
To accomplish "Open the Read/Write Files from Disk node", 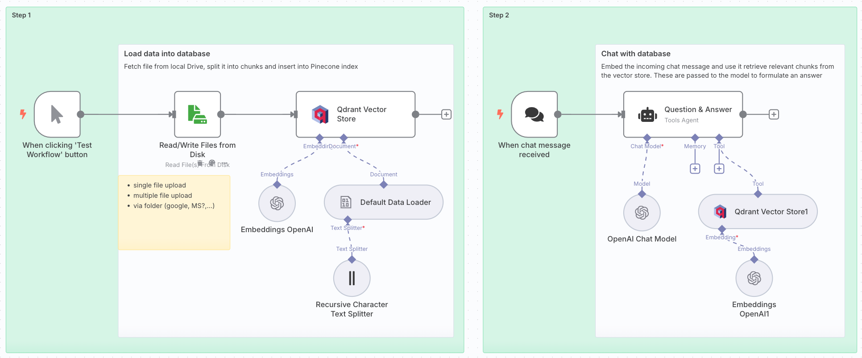I will click(197, 114).
